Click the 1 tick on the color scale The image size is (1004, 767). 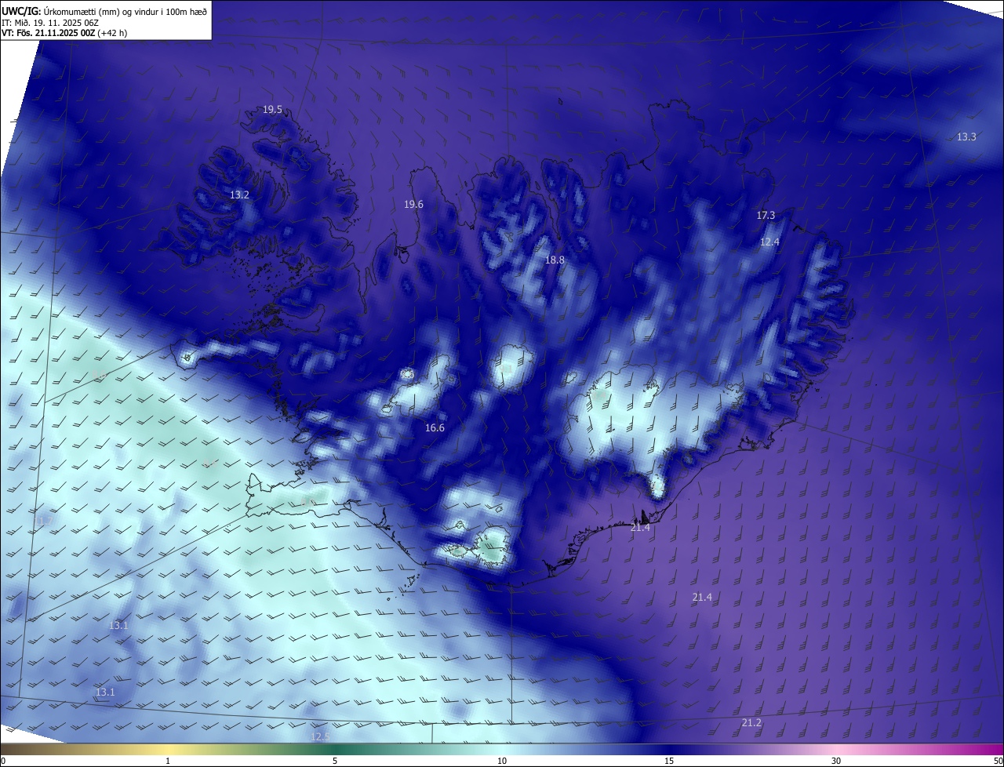[168, 761]
